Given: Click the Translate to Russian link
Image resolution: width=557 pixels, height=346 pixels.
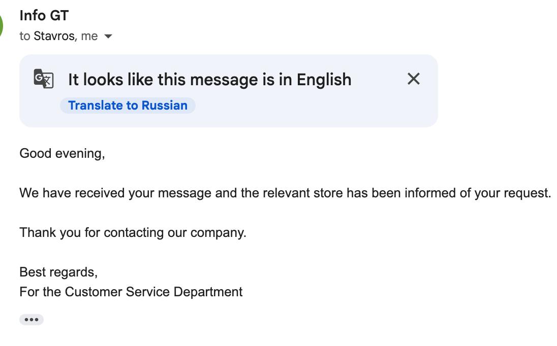Looking at the screenshot, I should click(128, 106).
